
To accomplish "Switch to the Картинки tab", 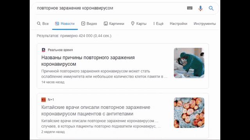I will pos(114,24).
